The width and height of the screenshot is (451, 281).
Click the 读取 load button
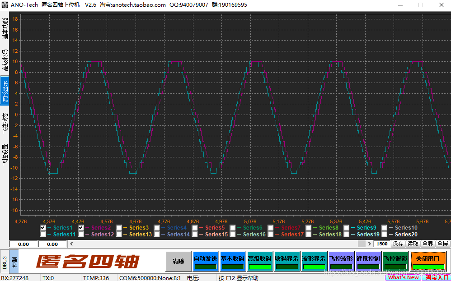(413, 244)
